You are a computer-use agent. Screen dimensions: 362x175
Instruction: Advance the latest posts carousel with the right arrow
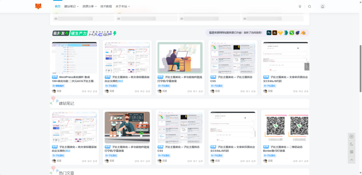point(307,66)
